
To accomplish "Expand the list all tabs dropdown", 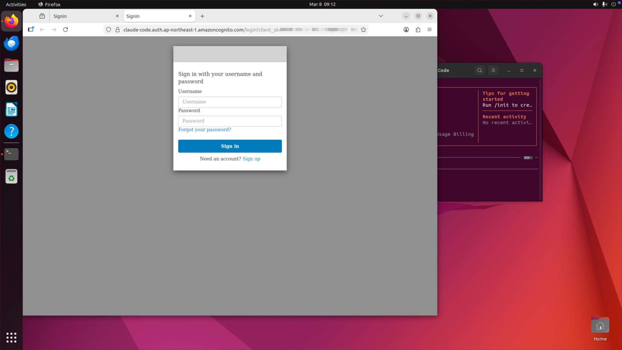I will pos(381,16).
